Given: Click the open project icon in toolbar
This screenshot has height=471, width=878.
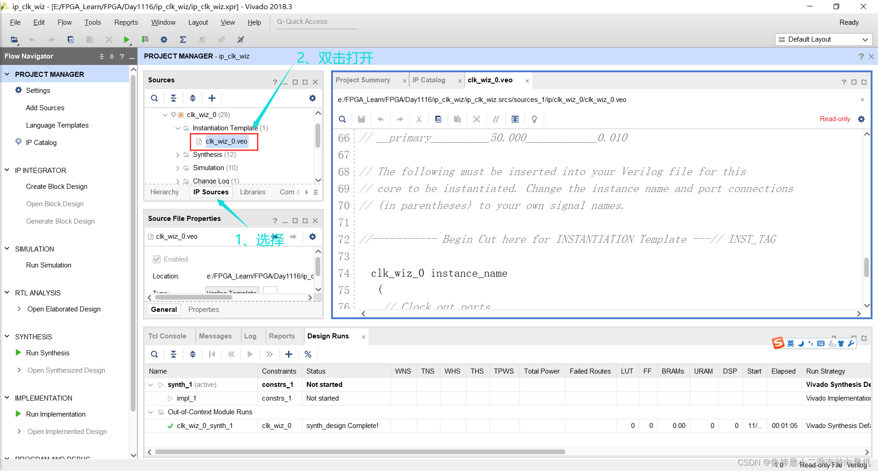Looking at the screenshot, I should (x=14, y=40).
